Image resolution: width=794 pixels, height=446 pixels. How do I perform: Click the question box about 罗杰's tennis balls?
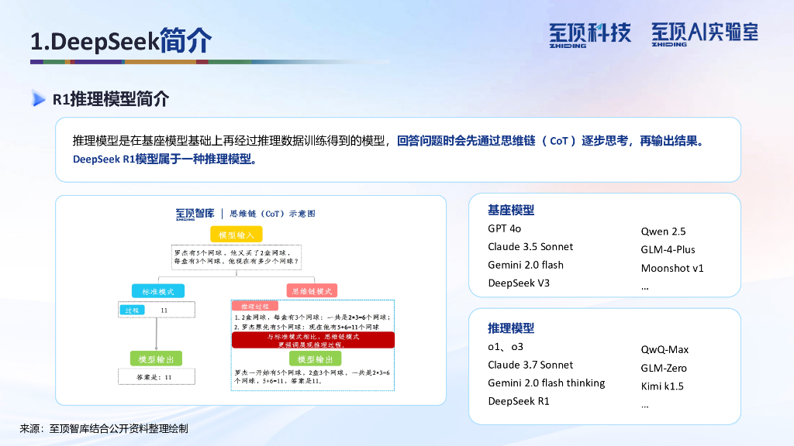pyautogui.click(x=236, y=257)
